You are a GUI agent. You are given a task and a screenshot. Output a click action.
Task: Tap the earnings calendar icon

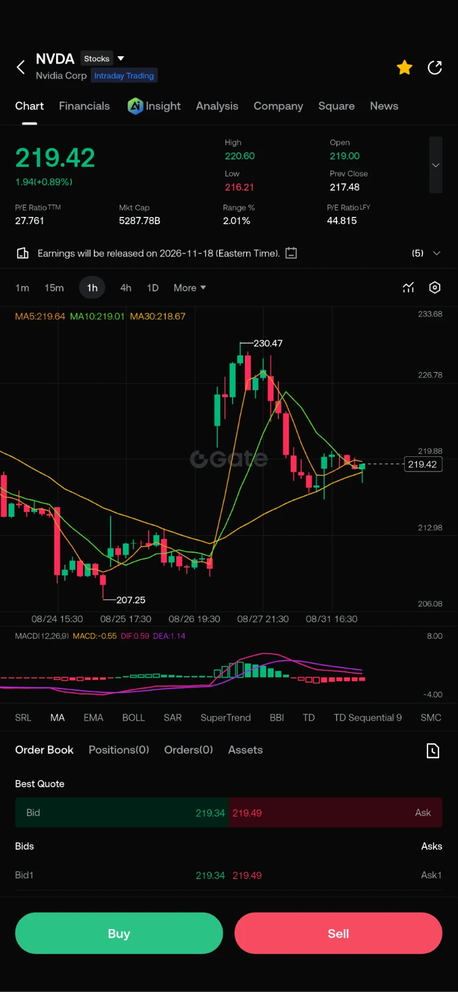pyautogui.click(x=291, y=253)
